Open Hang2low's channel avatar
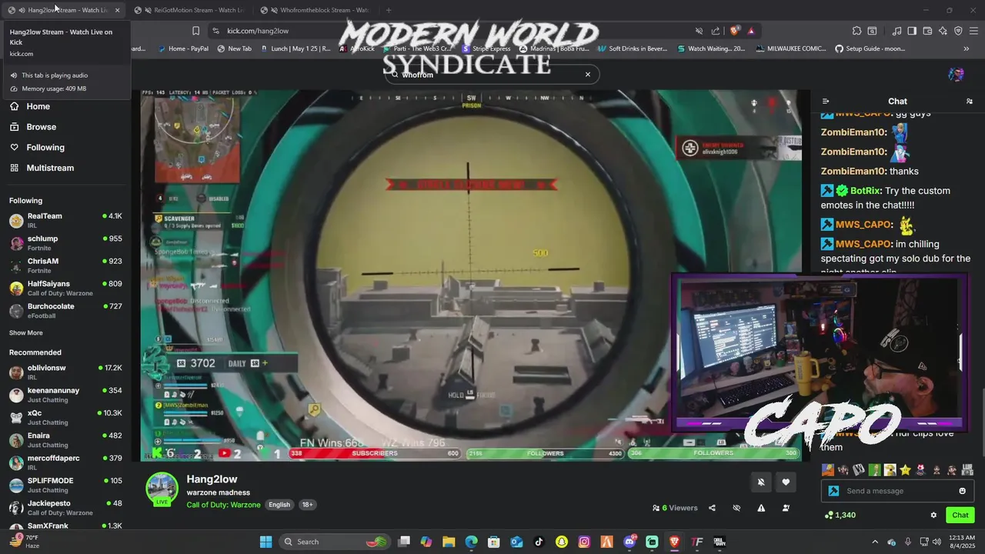The image size is (985, 554). tap(162, 489)
